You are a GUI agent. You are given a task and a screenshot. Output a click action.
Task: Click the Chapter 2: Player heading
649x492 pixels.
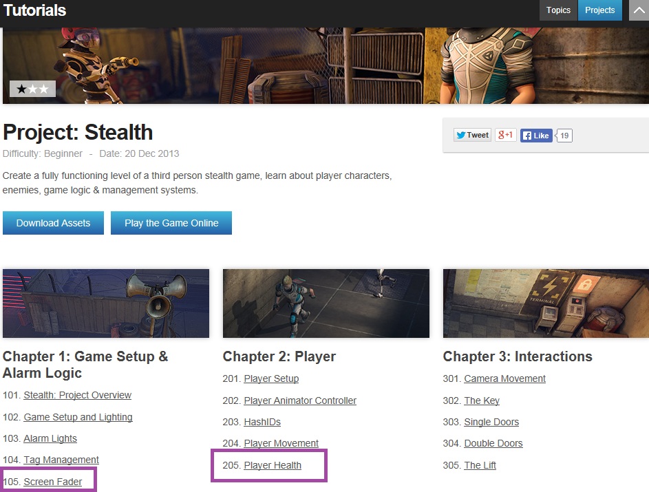click(279, 356)
